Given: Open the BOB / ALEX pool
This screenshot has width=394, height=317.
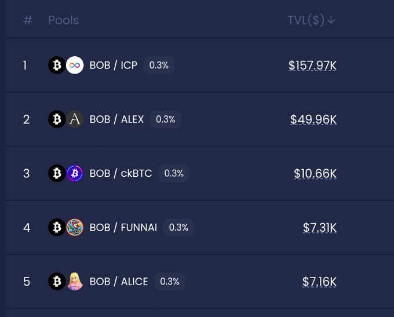Looking at the screenshot, I should [116, 119].
